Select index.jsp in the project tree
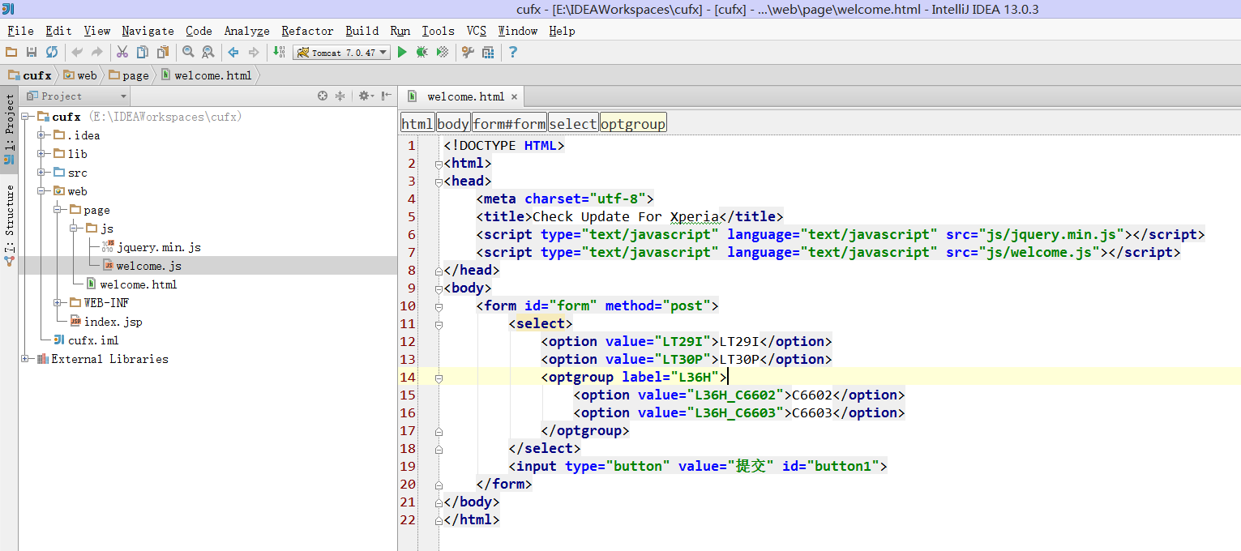The width and height of the screenshot is (1241, 551). [105, 322]
